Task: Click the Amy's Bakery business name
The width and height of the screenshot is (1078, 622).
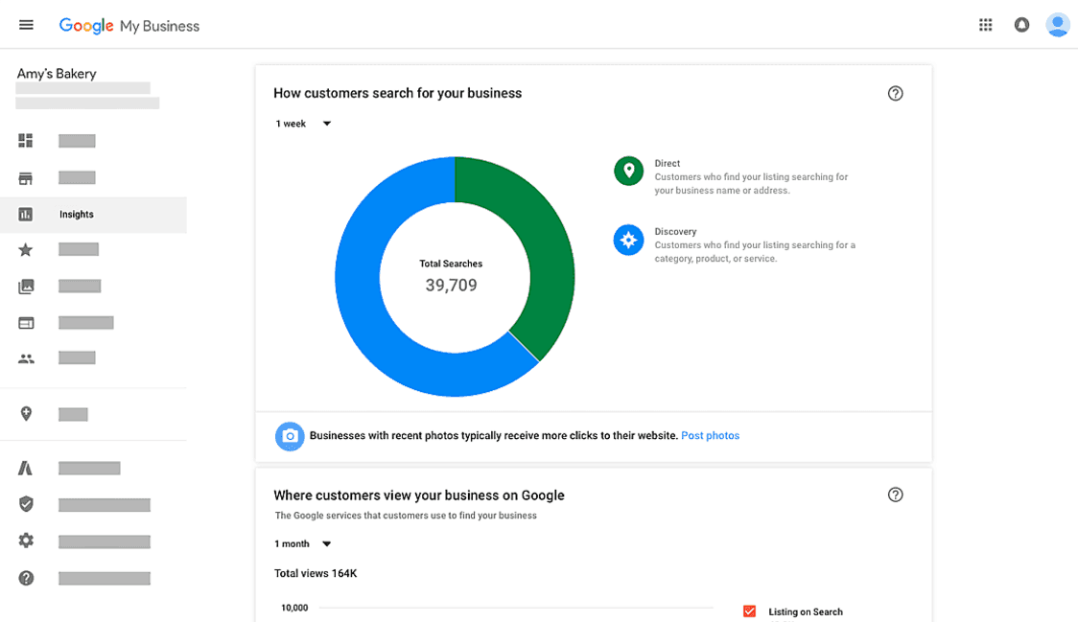Action: tap(57, 74)
